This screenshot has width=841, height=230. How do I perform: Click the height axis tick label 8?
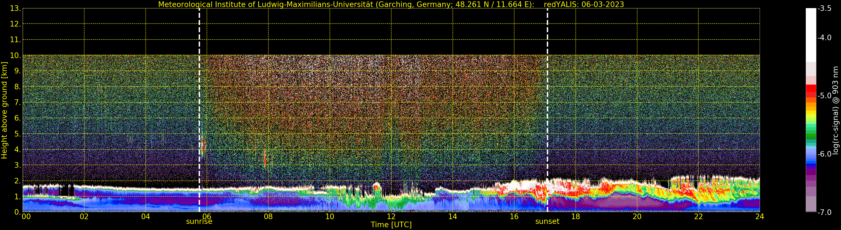coord(17,87)
